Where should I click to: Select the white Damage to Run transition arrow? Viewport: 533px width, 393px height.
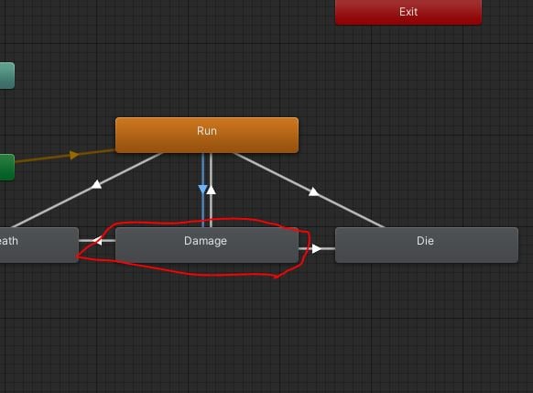[211, 190]
